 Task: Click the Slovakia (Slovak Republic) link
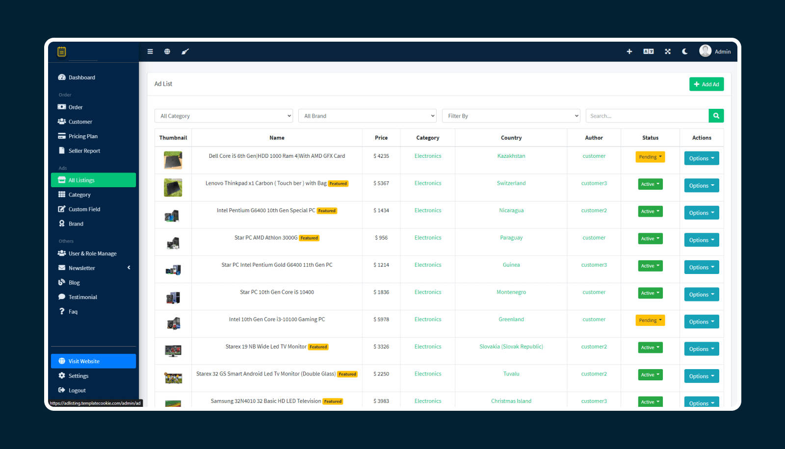[x=511, y=347]
